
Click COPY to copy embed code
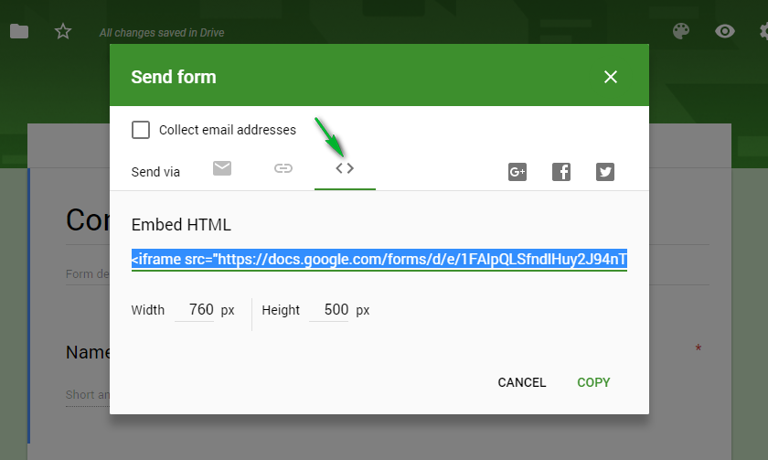(593, 382)
